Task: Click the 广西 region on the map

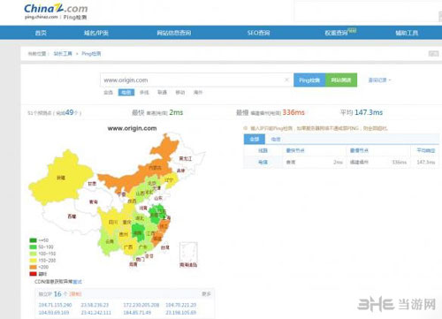Action: coord(128,247)
